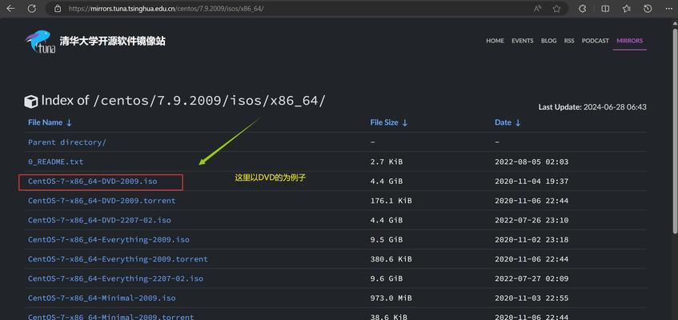Go back with the browser back arrow
Viewport: 678px width, 320px height.
10,8
